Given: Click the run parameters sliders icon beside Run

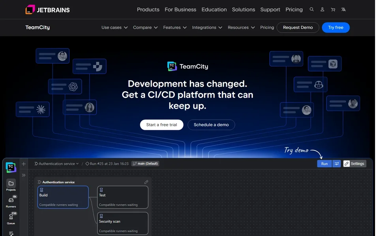Looking at the screenshot, I should (336, 164).
